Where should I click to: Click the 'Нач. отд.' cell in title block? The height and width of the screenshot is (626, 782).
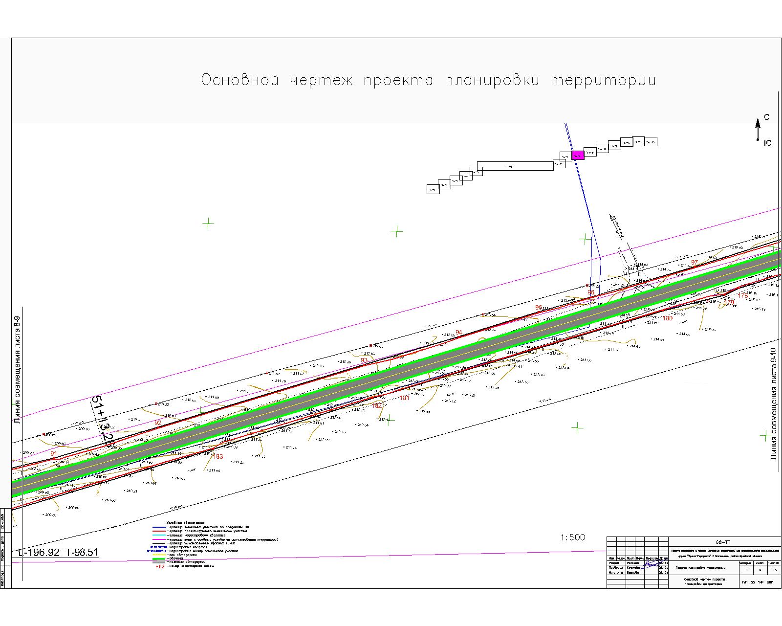tap(616, 573)
